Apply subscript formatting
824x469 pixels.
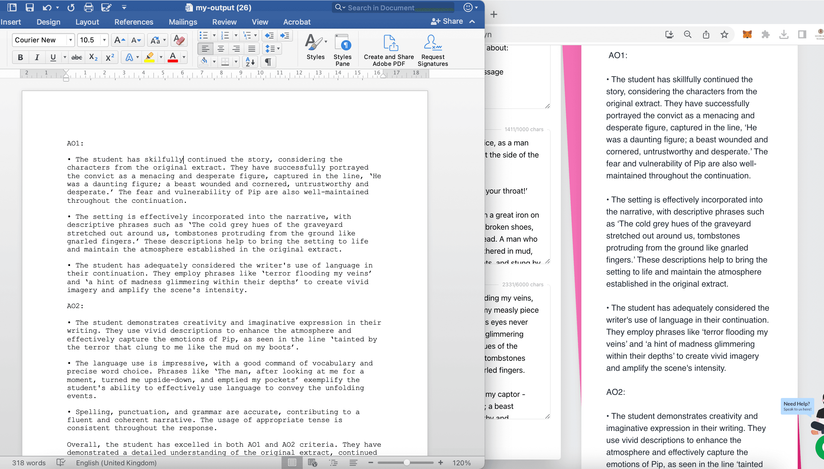[x=93, y=57]
